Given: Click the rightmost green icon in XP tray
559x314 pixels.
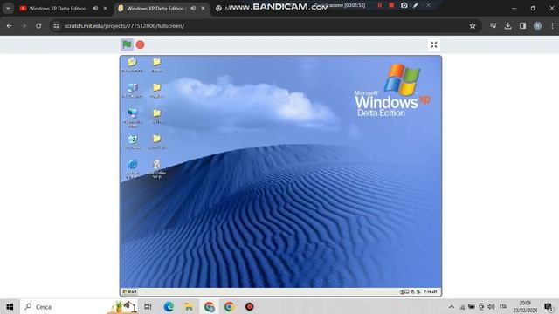Looking at the screenshot, I should (x=418, y=292).
